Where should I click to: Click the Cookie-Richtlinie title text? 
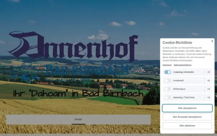(177, 42)
